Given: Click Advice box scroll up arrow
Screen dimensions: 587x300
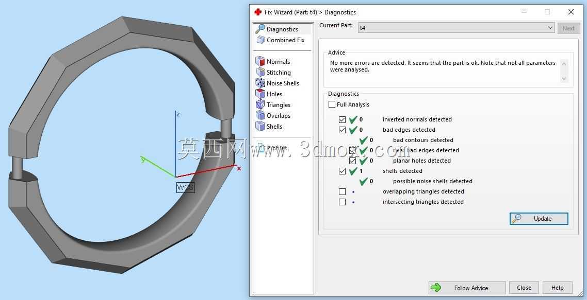Looking at the screenshot, I should (x=564, y=64).
